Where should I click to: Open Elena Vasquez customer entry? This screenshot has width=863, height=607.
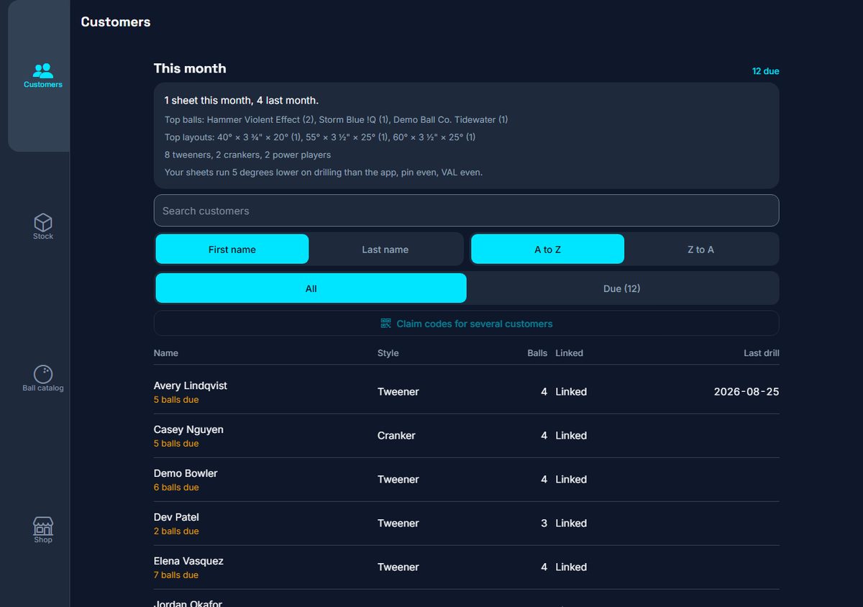[467, 567]
